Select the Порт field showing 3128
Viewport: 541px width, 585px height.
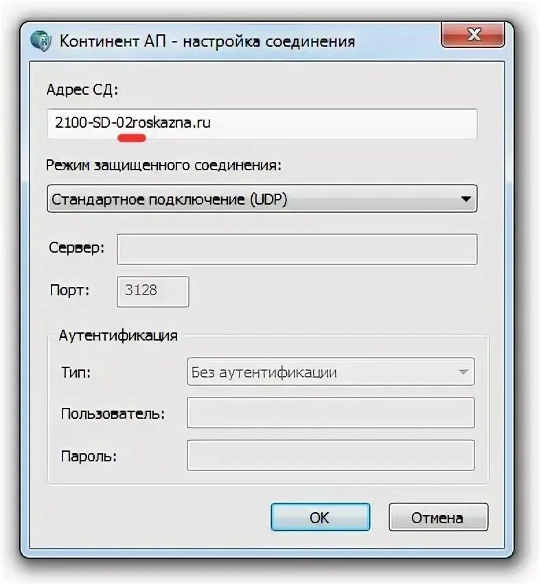[153, 292]
